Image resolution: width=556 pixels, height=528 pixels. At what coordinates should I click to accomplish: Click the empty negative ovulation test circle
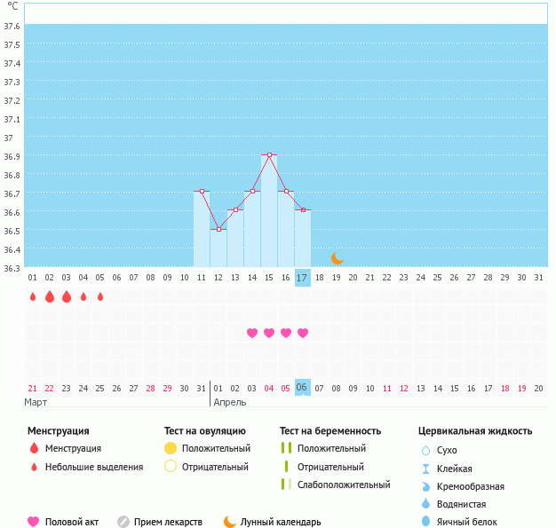pos(171,467)
